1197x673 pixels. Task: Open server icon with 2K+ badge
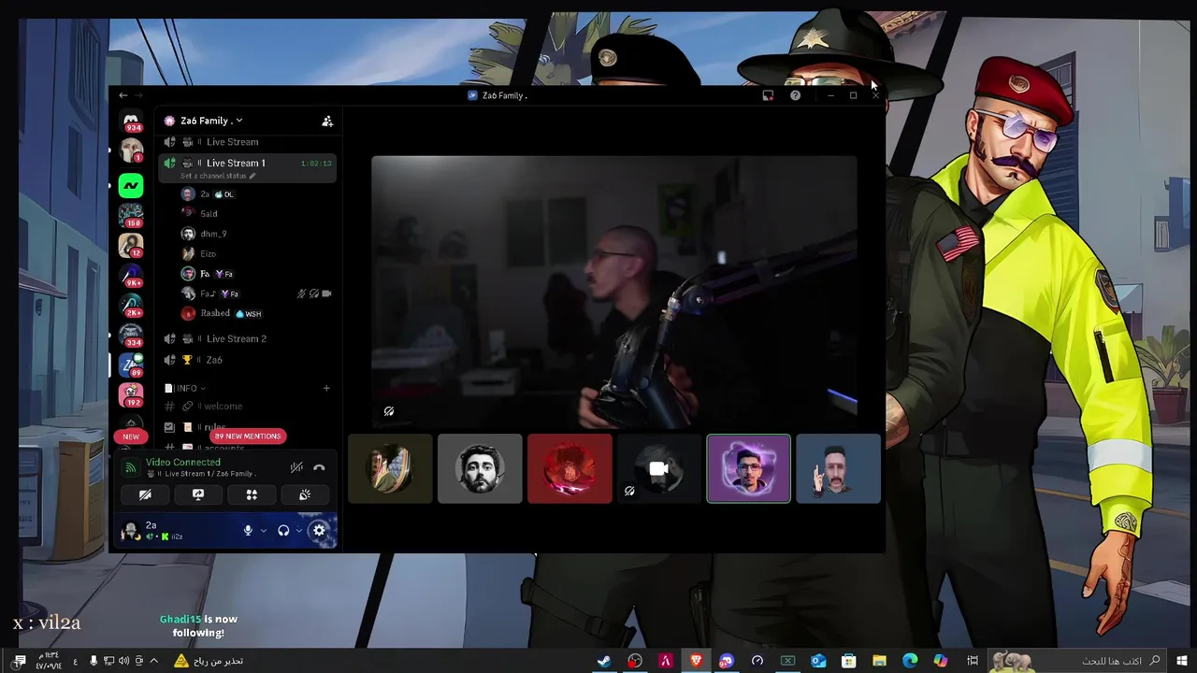pyautogui.click(x=131, y=305)
